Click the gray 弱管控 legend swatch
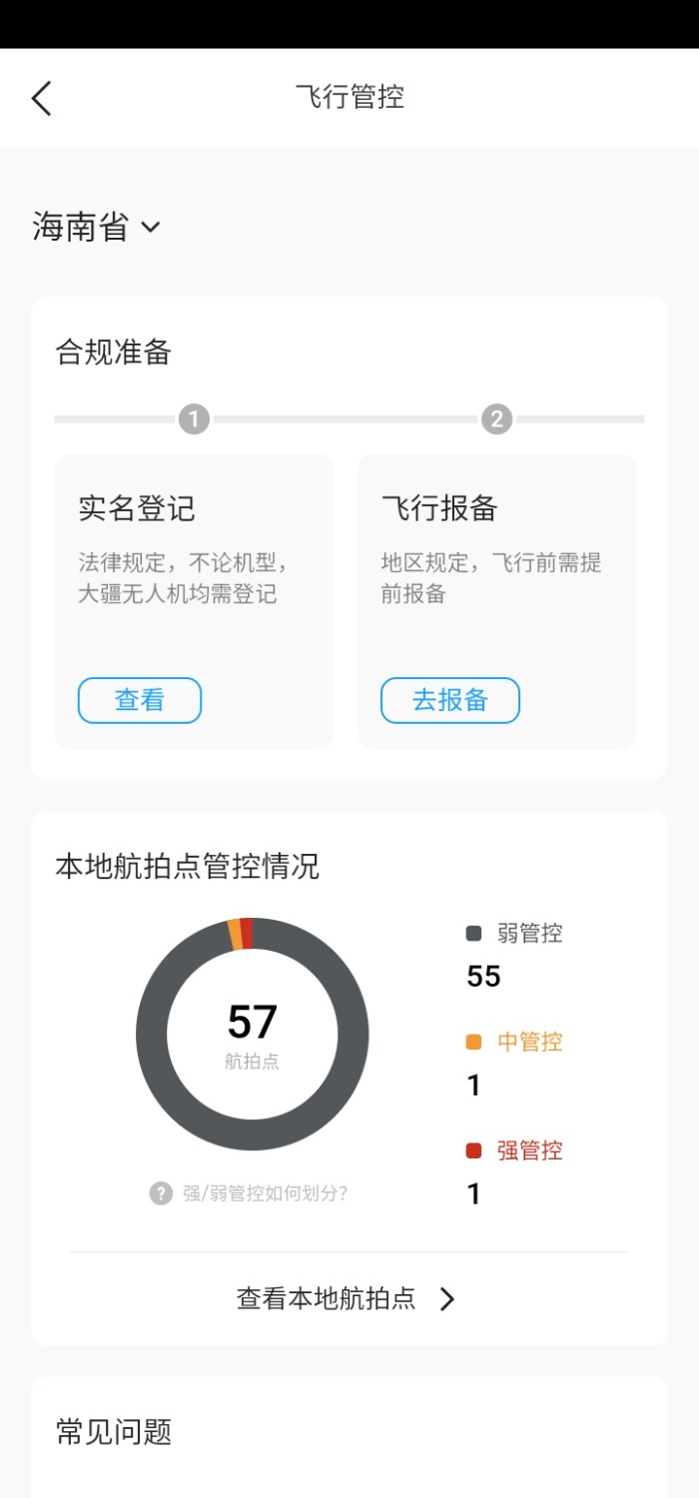Image resolution: width=699 pixels, height=1498 pixels. click(x=473, y=934)
